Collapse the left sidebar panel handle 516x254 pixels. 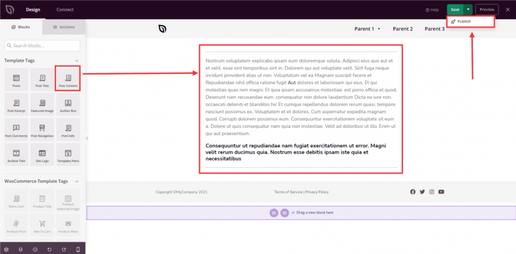click(x=87, y=138)
